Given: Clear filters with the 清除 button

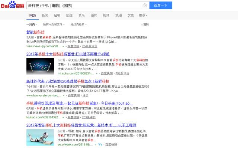Looking at the screenshot, I should pos(145,24).
